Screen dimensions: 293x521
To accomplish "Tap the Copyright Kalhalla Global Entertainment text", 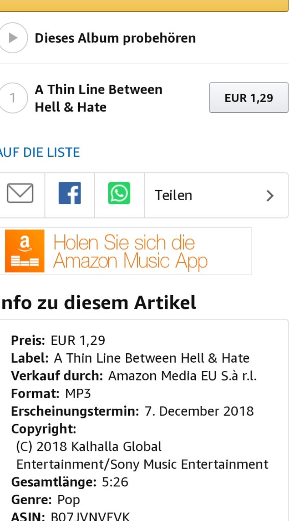I will (x=142, y=455).
